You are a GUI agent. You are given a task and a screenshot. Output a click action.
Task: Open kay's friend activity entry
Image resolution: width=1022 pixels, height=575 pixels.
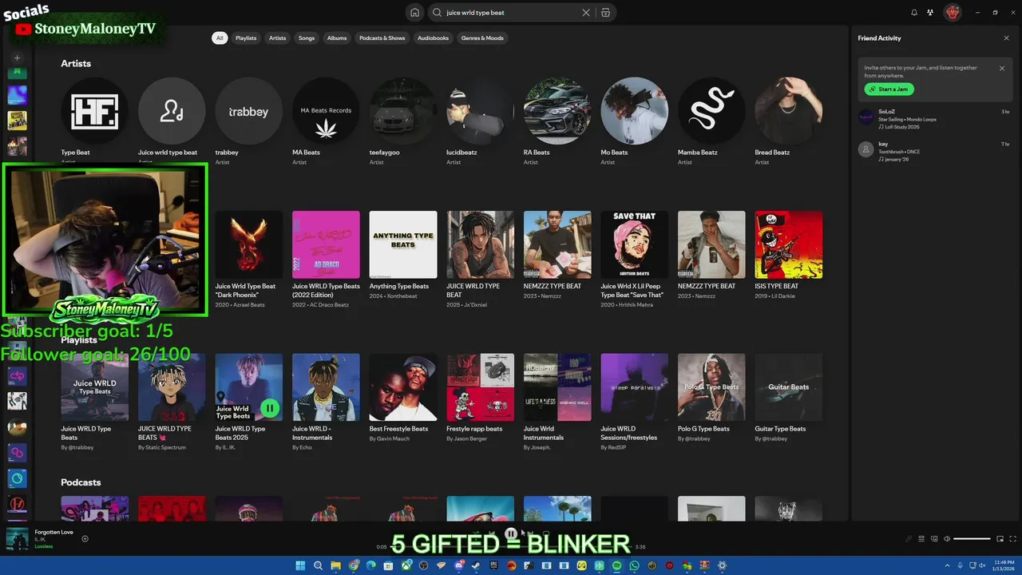pos(934,151)
